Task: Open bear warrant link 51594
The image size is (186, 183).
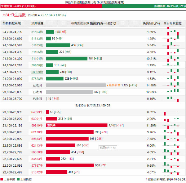Action: click(37, 32)
